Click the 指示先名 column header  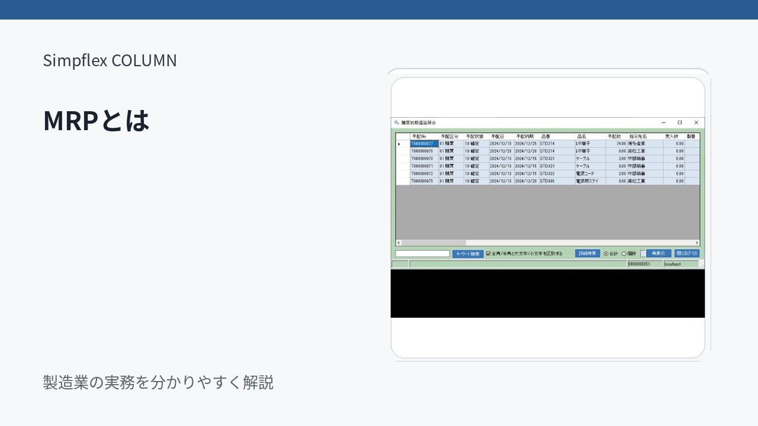click(645, 137)
